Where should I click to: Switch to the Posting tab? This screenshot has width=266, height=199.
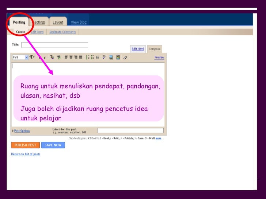19,22
